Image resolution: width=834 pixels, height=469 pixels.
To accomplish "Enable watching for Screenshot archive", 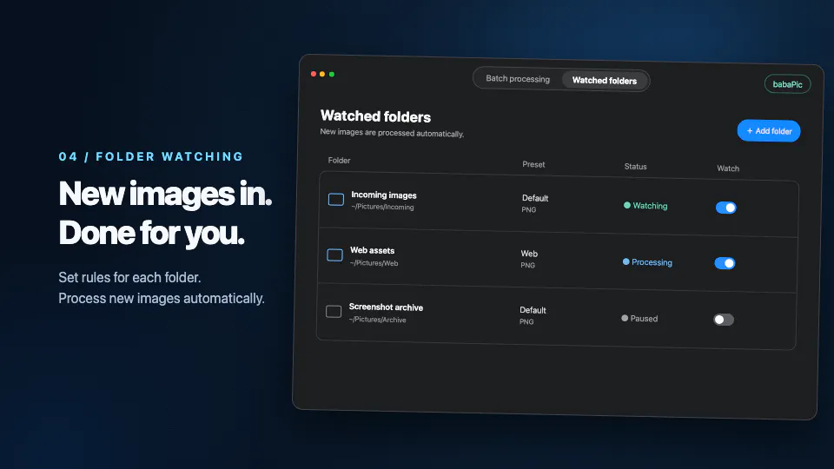I will [x=724, y=320].
